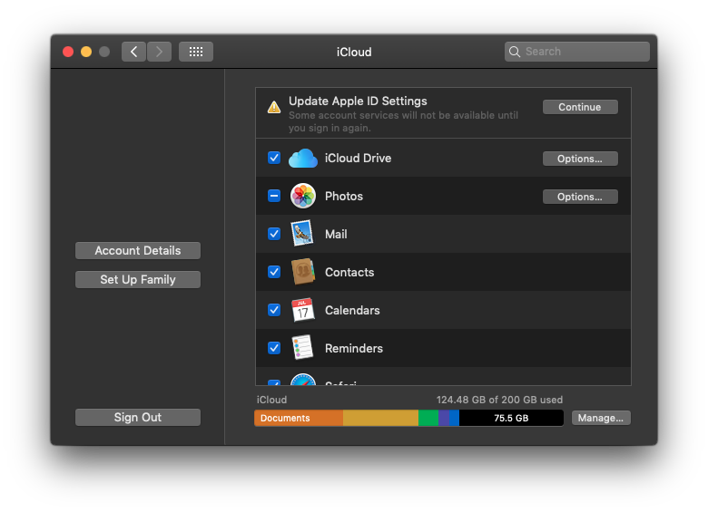Close the iCloud window with red button
Viewport: 708px width, 512px height.
click(68, 52)
